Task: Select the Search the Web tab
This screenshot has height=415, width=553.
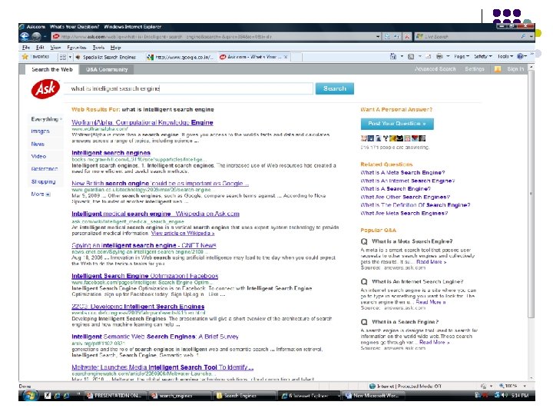Action: (52, 69)
